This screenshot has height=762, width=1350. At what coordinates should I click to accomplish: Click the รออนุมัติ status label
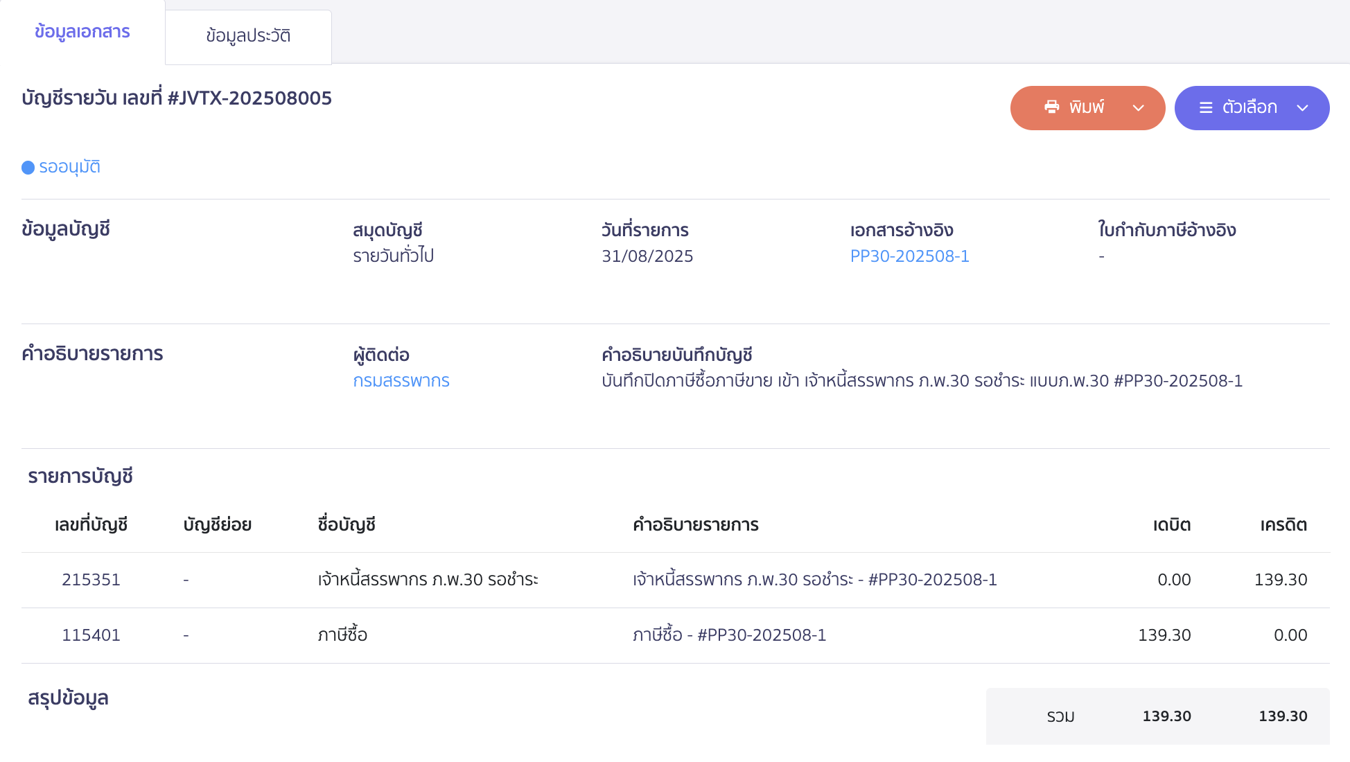pos(69,166)
